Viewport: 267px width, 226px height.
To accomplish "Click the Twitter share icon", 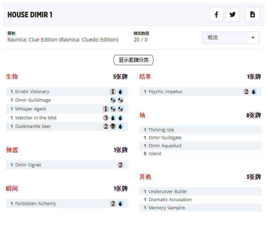I will tap(233, 15).
